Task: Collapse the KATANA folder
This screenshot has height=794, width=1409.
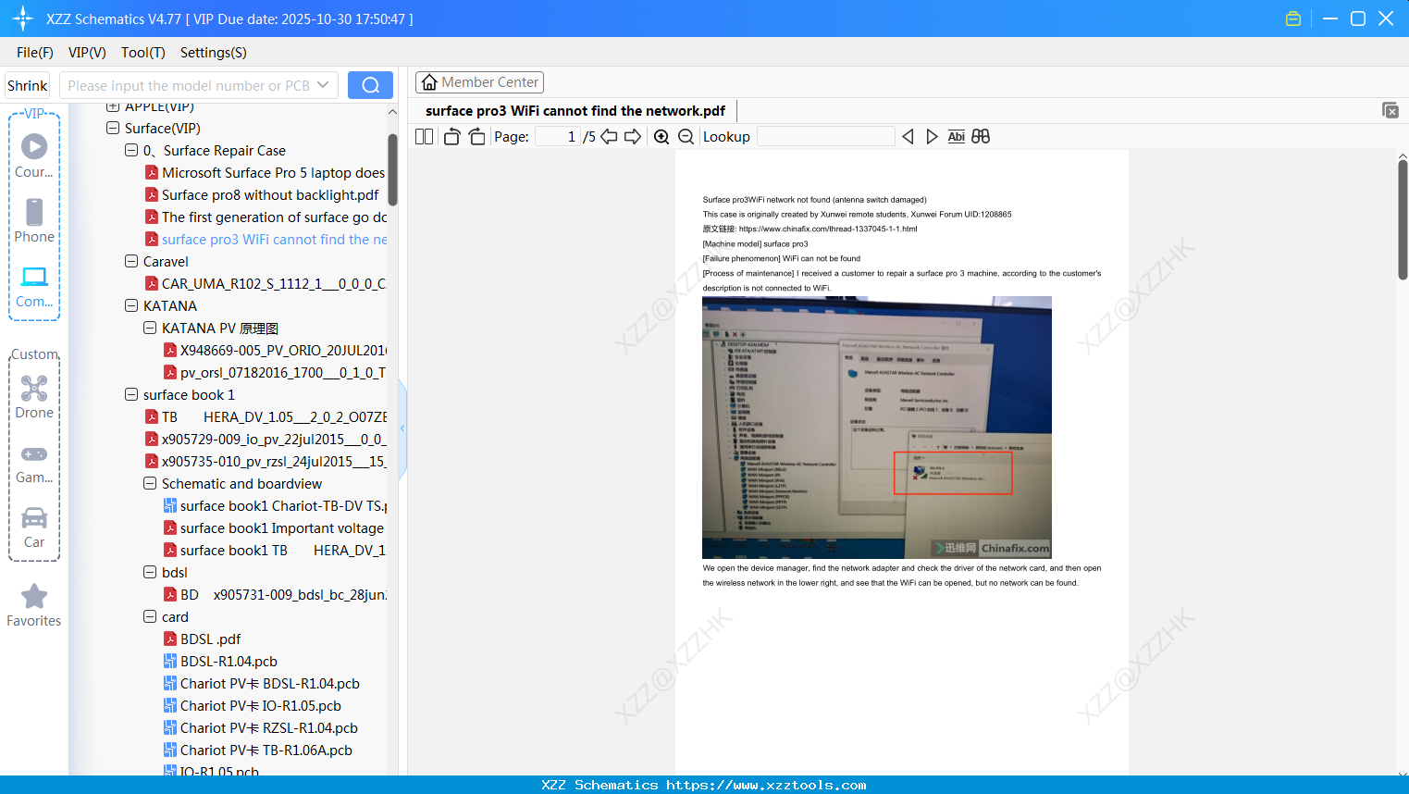Action: coord(131,305)
